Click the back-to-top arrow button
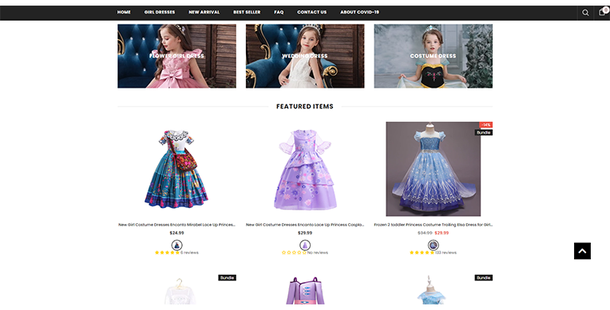This screenshot has width=610, height=310. [582, 251]
